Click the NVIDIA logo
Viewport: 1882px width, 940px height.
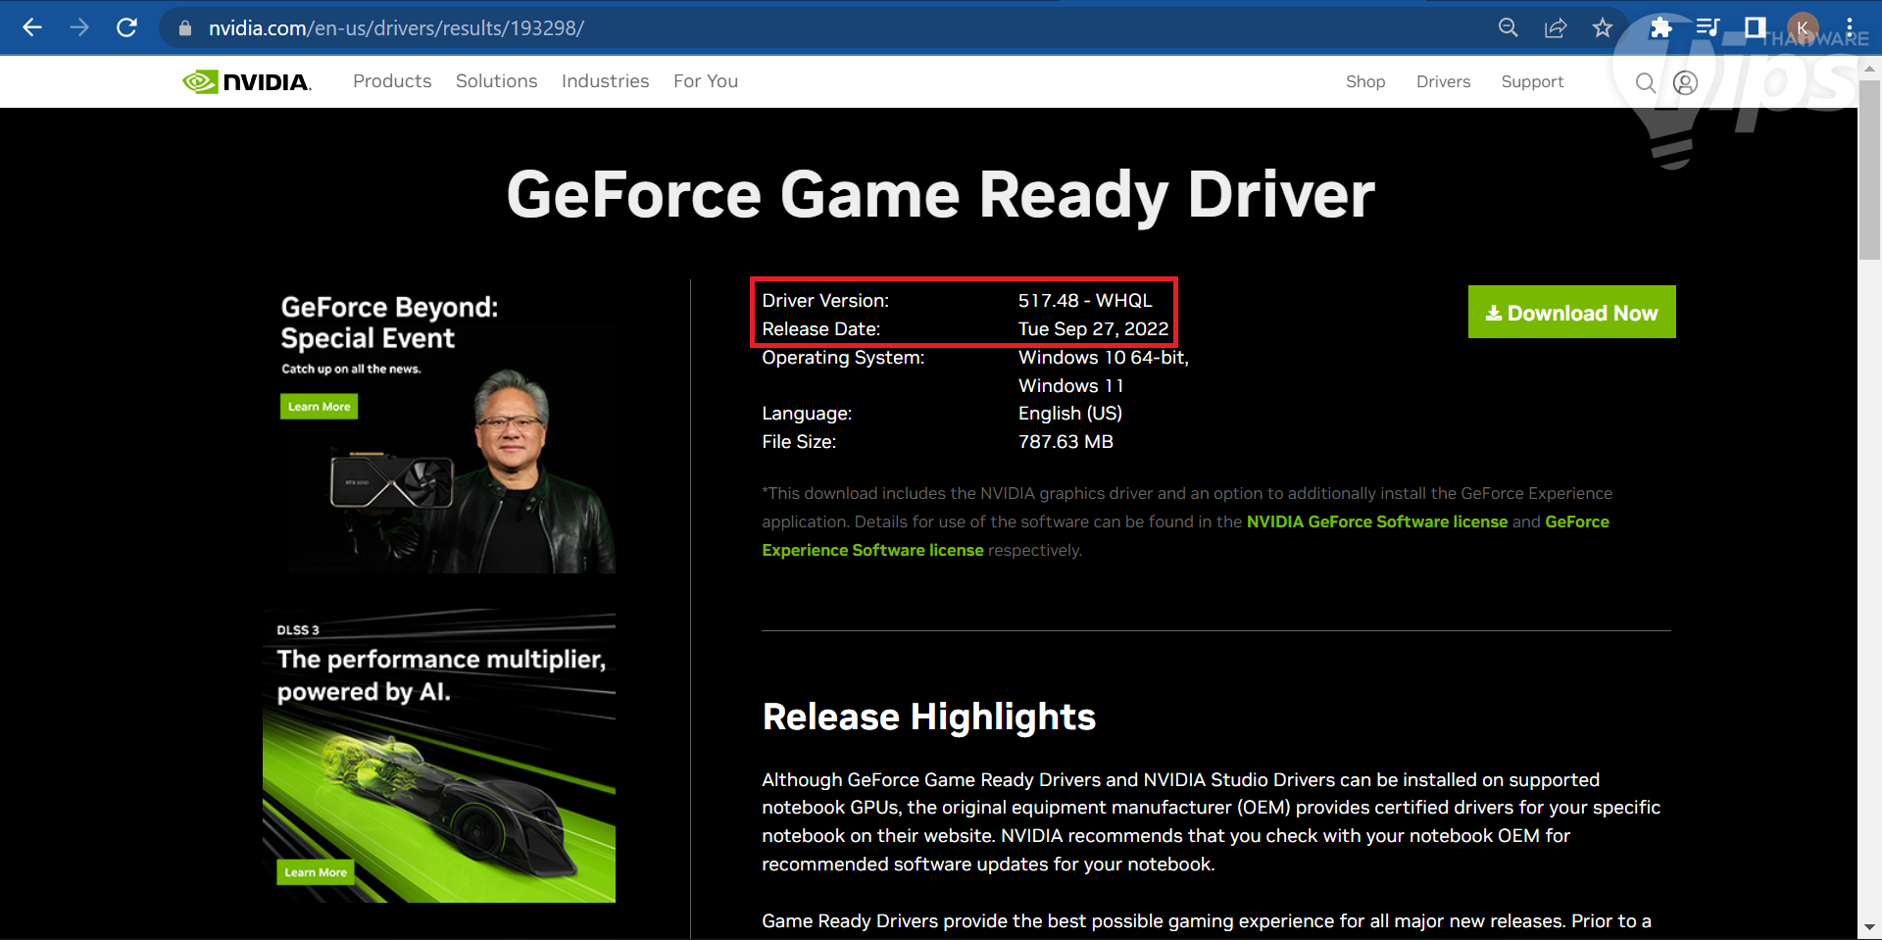click(247, 81)
